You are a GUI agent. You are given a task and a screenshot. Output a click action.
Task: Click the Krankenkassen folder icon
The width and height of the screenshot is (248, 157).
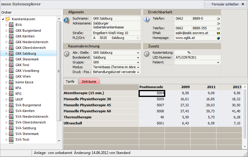pos(8,19)
